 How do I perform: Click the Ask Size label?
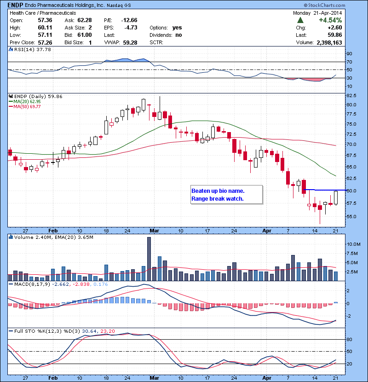75,28
